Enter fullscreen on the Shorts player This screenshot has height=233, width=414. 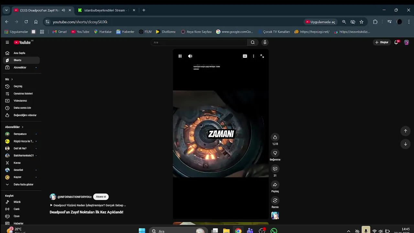coord(262,56)
